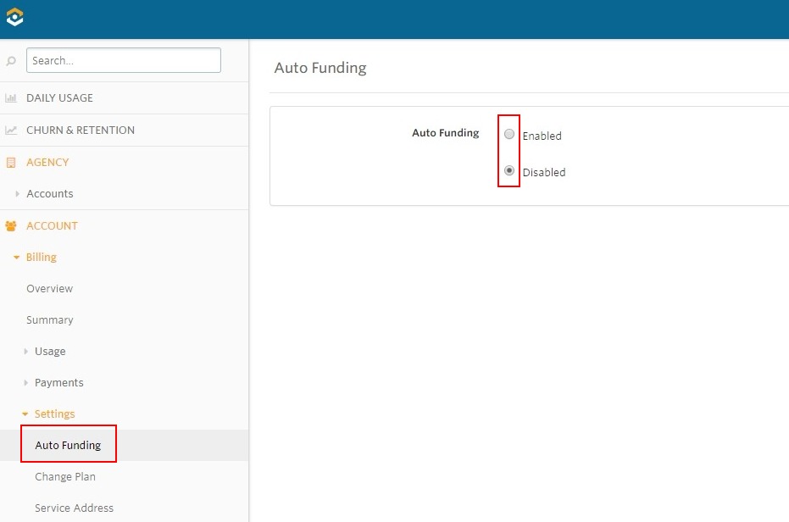The width and height of the screenshot is (789, 522).
Task: Open the Billing Summary page
Action: tap(49, 320)
